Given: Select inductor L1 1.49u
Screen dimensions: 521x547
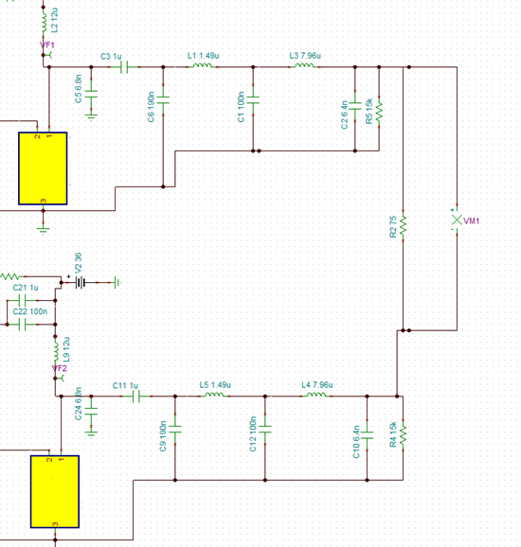Looking at the screenshot, I should click(202, 65).
